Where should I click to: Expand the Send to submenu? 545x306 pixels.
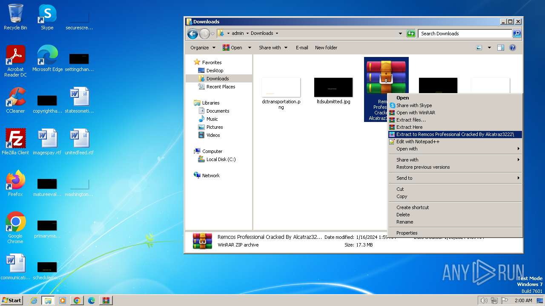tap(455, 178)
